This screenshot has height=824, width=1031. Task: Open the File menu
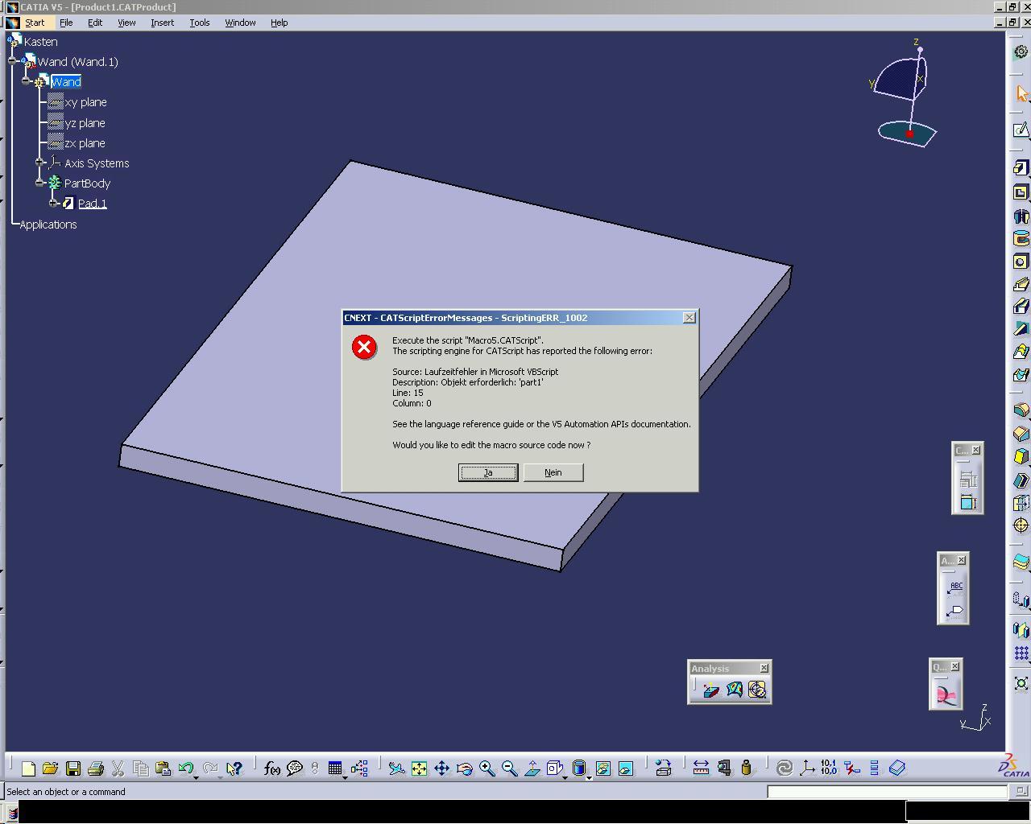(66, 23)
